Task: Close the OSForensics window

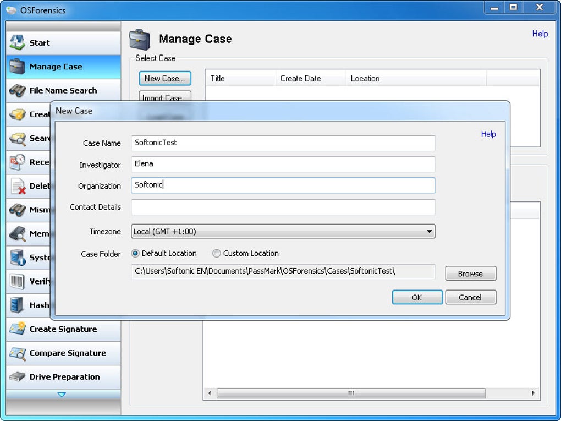Action: [x=540, y=8]
